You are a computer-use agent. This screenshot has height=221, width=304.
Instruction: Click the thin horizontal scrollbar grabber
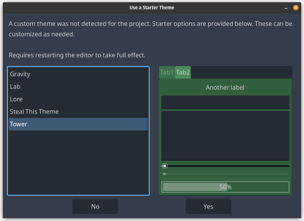[165, 174]
